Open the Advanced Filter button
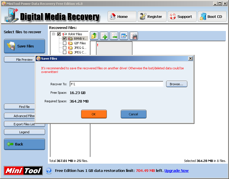The height and width of the screenshot is (179, 229). [20, 116]
